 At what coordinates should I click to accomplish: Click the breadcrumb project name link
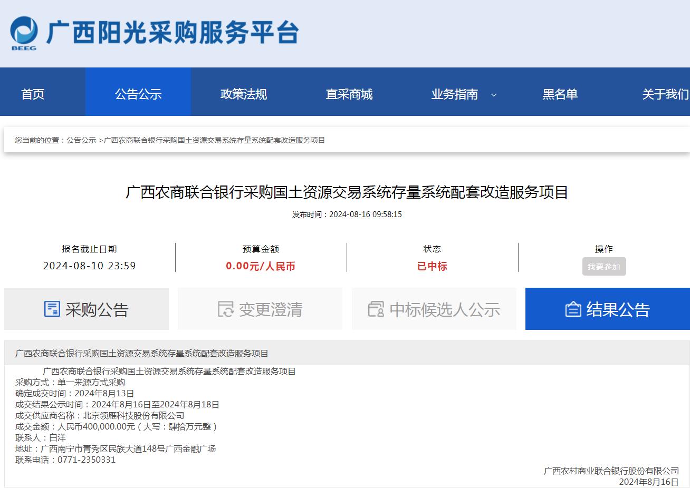[x=214, y=140]
